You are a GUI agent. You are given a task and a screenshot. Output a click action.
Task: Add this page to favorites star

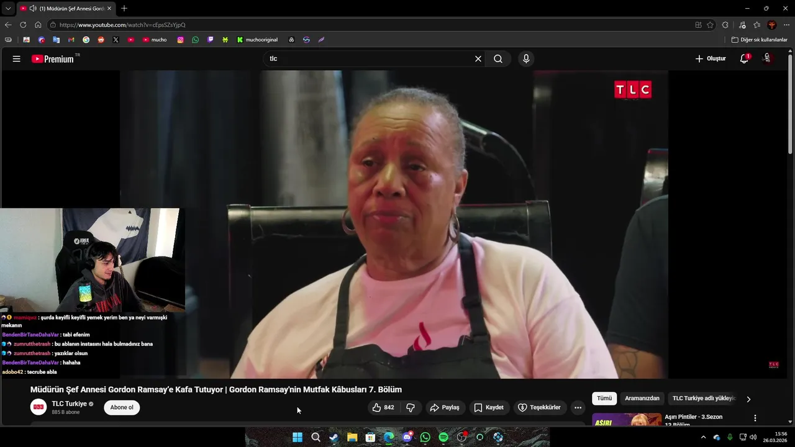(710, 25)
